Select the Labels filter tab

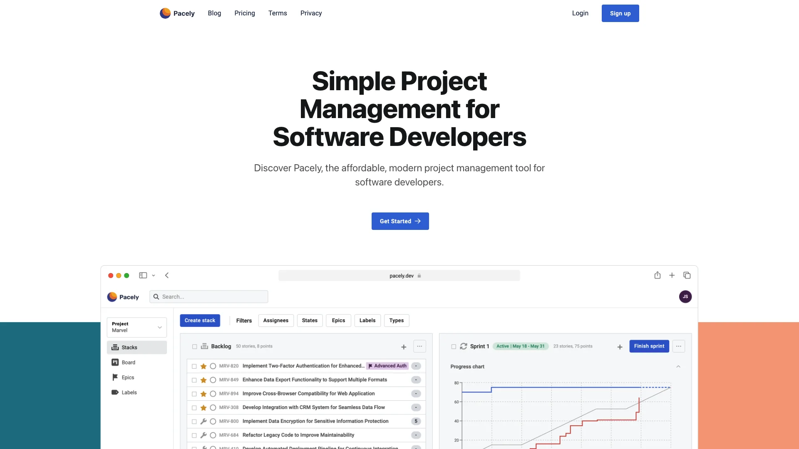(367, 320)
